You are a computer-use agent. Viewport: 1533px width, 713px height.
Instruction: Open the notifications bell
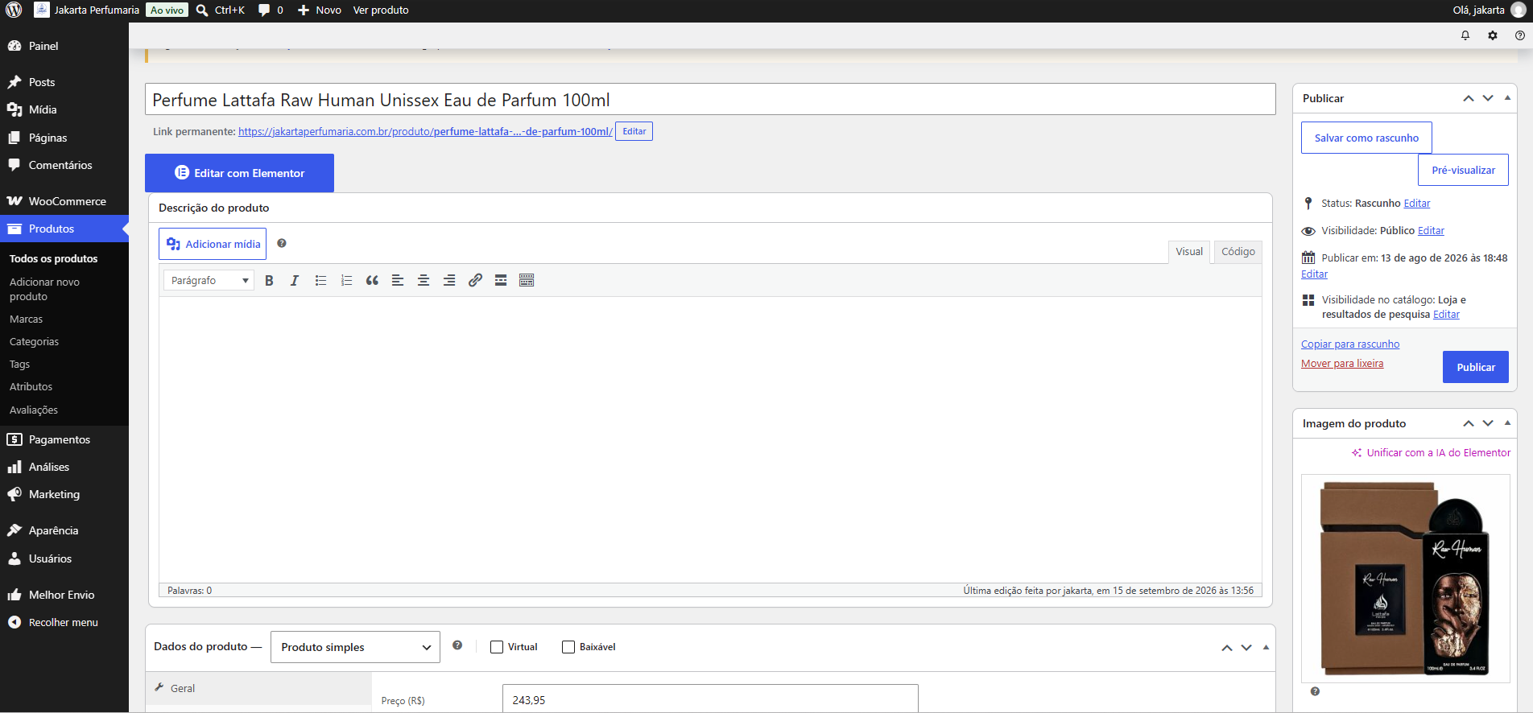tap(1465, 35)
